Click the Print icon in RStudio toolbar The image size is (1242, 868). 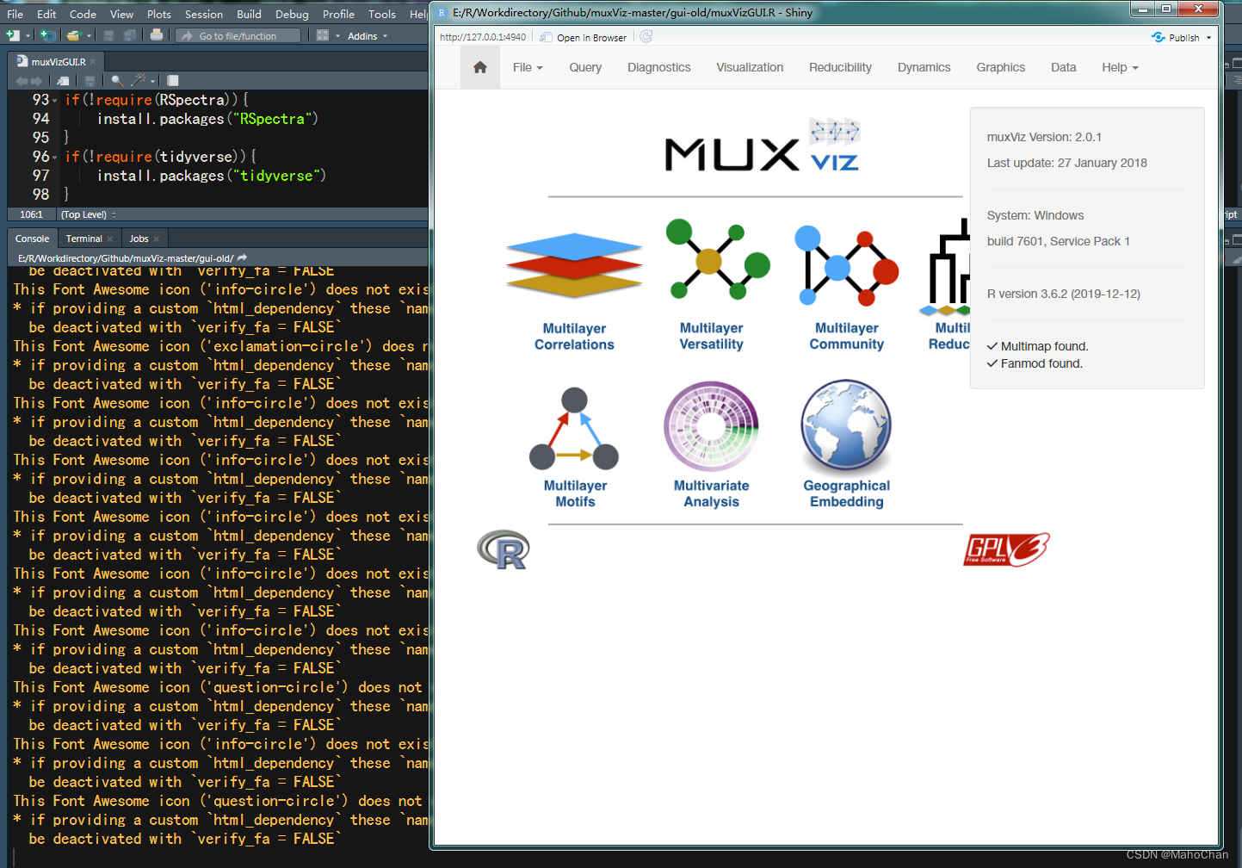coord(158,35)
